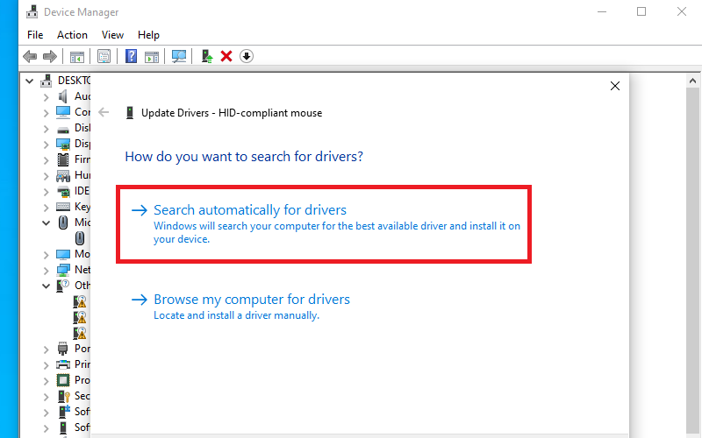Collapse the DESKTOP root tree node

tap(30, 81)
